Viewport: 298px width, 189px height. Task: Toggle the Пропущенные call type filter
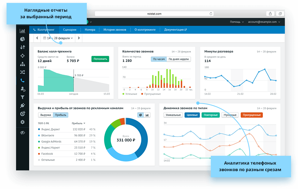pyautogui.click(x=252, y=115)
